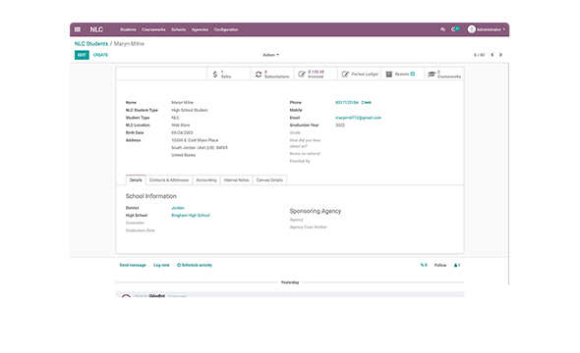Click the phone number link
The width and height of the screenshot is (580, 353).
click(347, 103)
